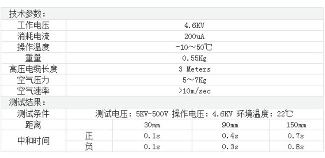Select the 消耗电流 row label
325x158 pixels.
(x=33, y=36)
